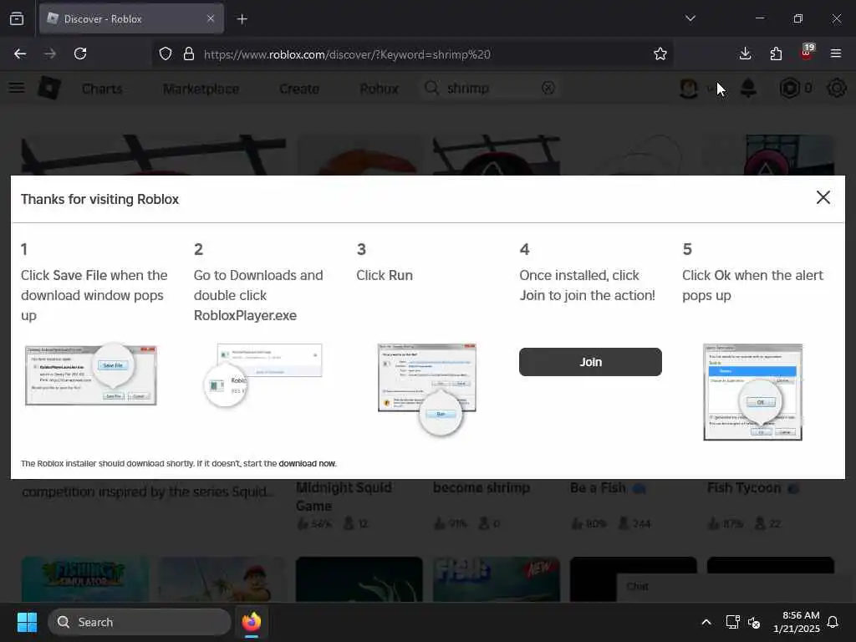Click the Run dialog illustration in step 3
The image size is (856, 642).
[427, 389]
